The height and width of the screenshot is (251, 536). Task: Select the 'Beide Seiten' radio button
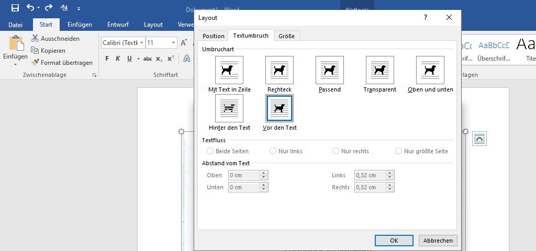point(210,151)
